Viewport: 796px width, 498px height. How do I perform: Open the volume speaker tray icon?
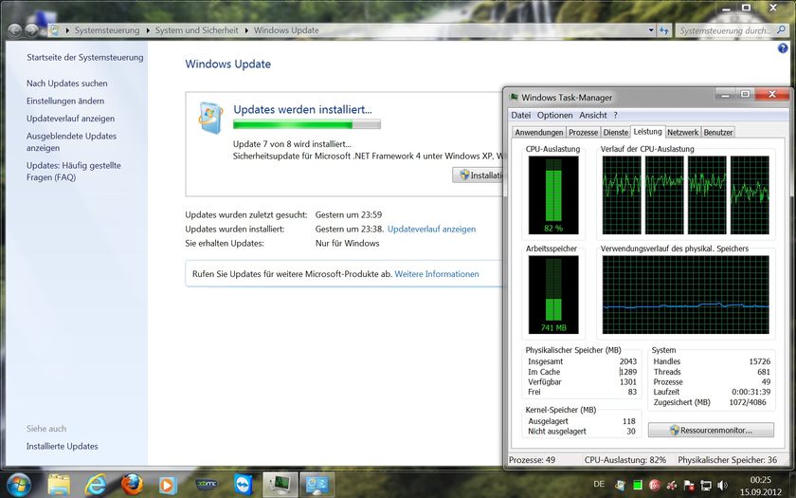tap(722, 486)
